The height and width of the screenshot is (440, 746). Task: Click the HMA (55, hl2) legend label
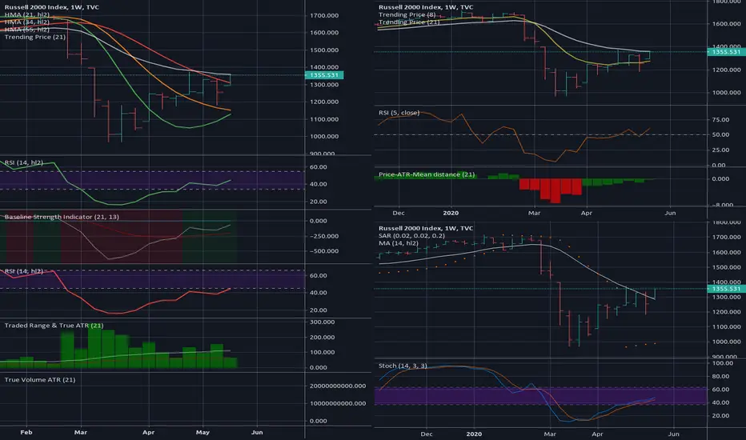coord(26,30)
